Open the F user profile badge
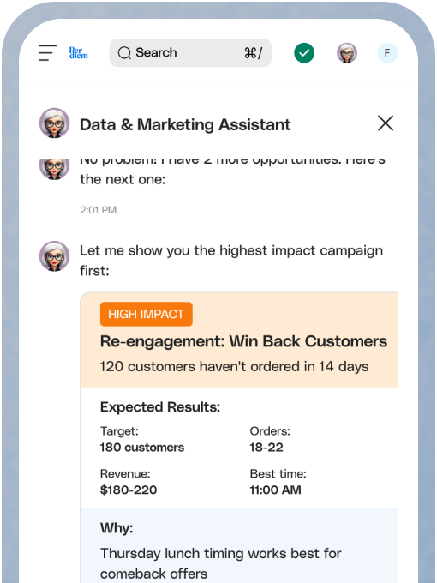Image resolution: width=437 pixels, height=583 pixels. point(387,53)
